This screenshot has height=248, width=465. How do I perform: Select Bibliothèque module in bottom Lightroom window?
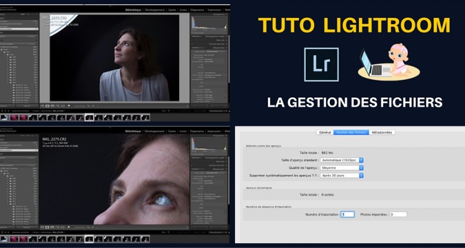click(x=133, y=131)
